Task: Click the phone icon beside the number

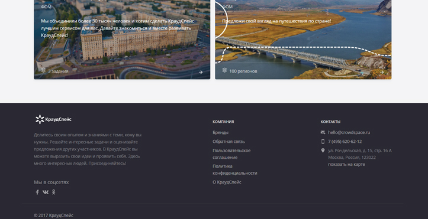Action: 323,142
